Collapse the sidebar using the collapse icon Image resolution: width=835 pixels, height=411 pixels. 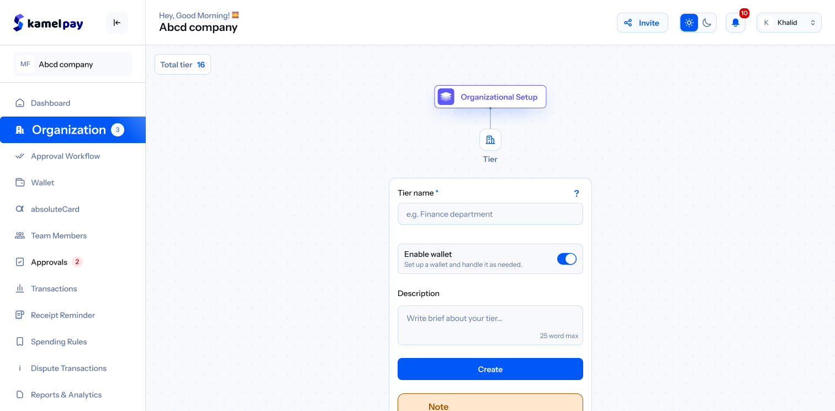[x=117, y=23]
